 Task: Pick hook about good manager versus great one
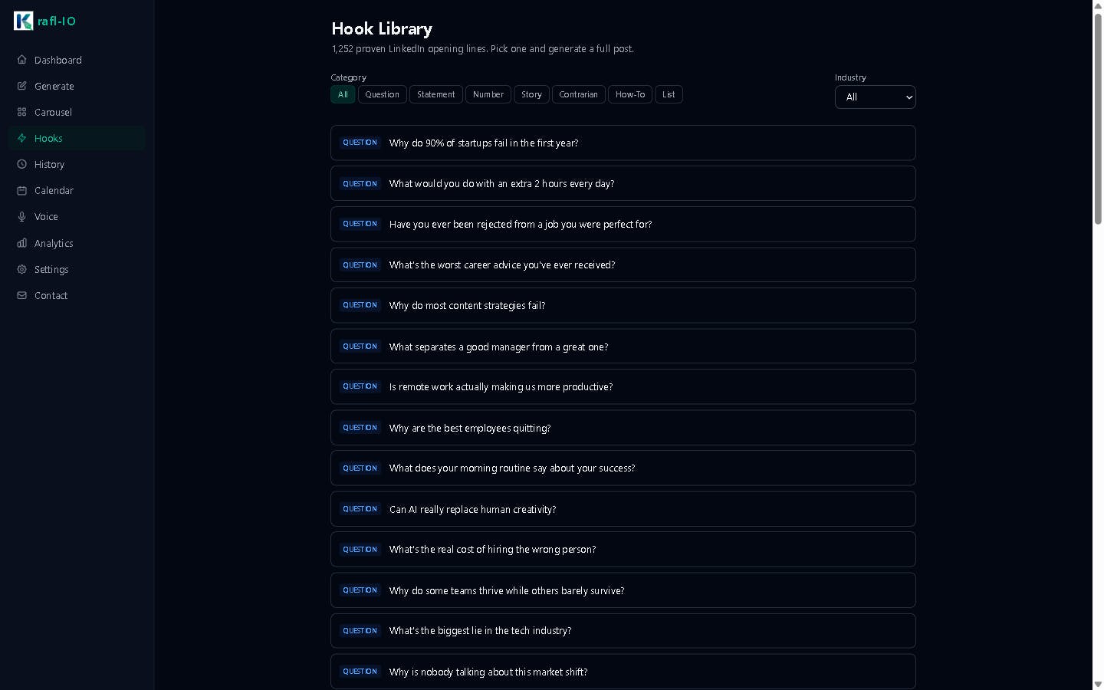(x=623, y=347)
